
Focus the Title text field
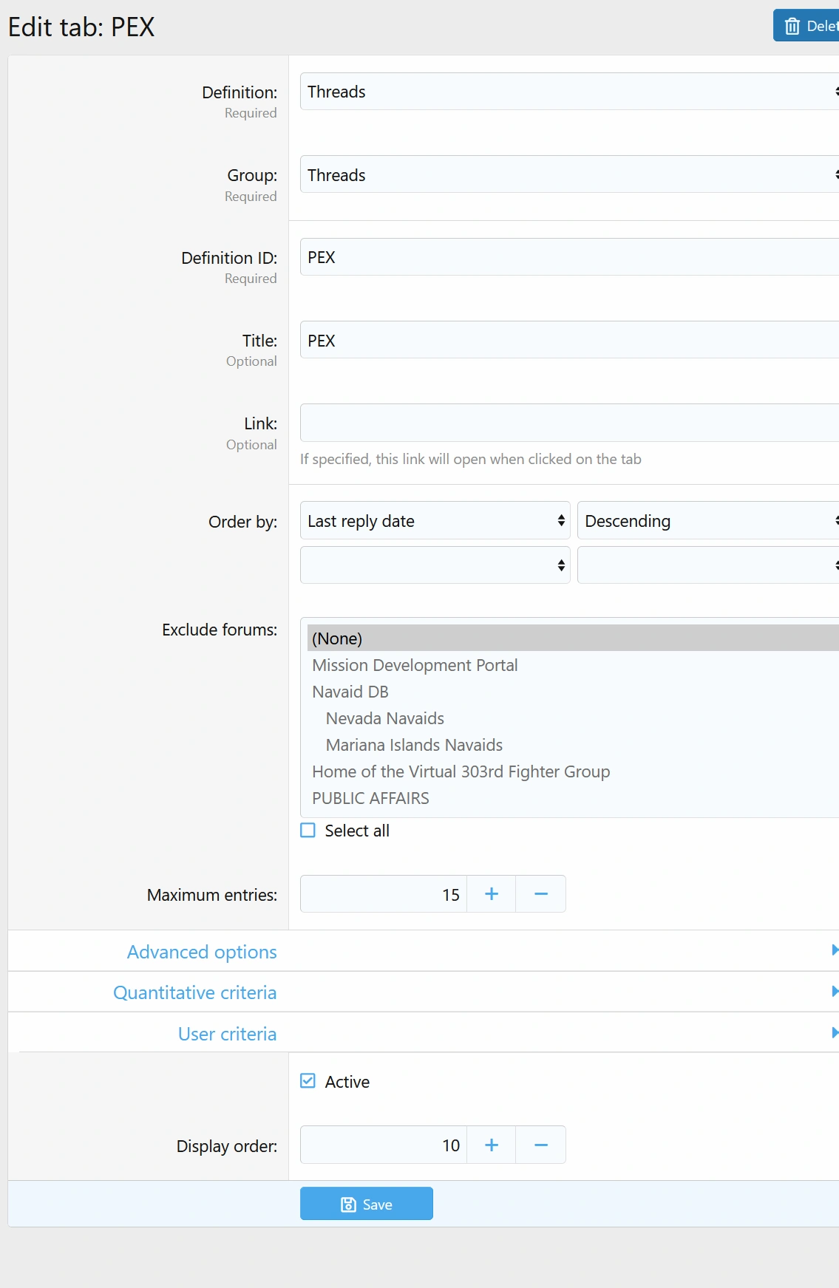pyautogui.click(x=569, y=341)
